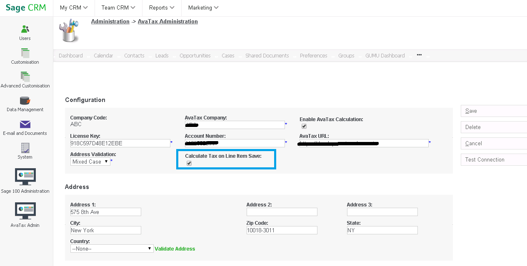Open the System checklist icon
Image resolution: width=527 pixels, height=266 pixels.
pyautogui.click(x=25, y=148)
